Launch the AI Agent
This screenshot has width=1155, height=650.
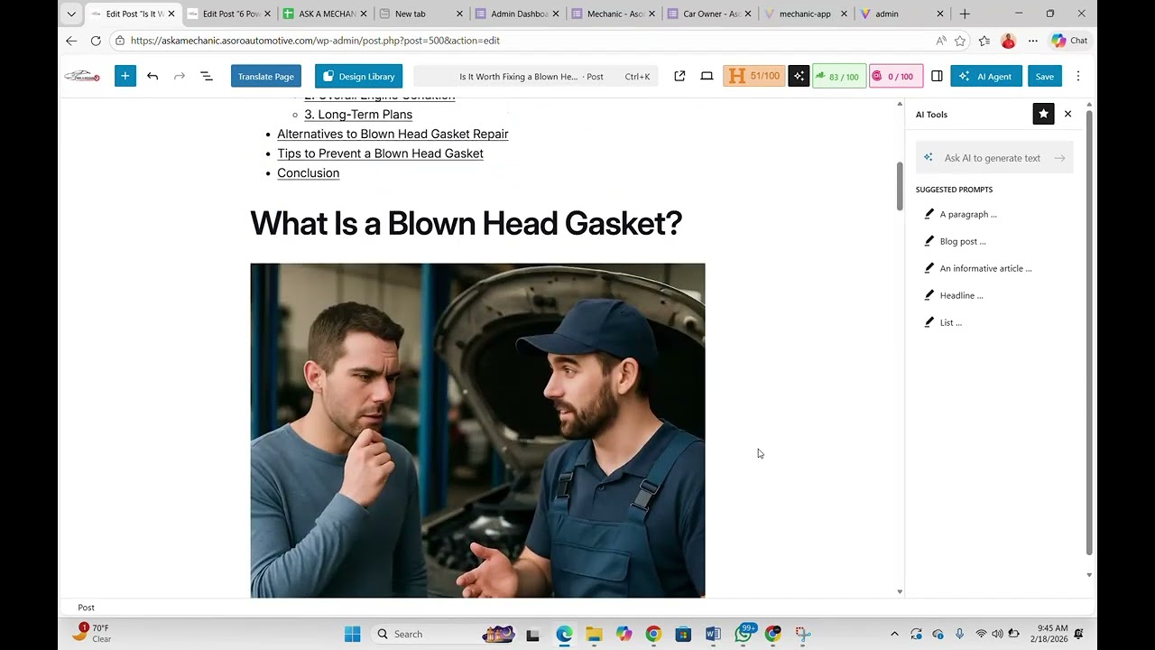click(x=986, y=77)
